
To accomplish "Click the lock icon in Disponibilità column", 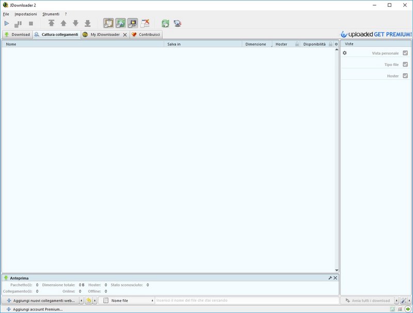I will point(330,44).
